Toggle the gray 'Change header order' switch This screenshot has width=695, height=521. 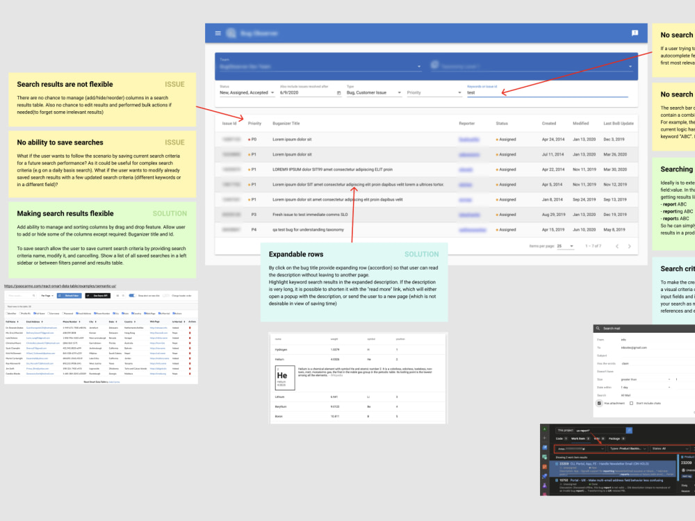click(166, 295)
